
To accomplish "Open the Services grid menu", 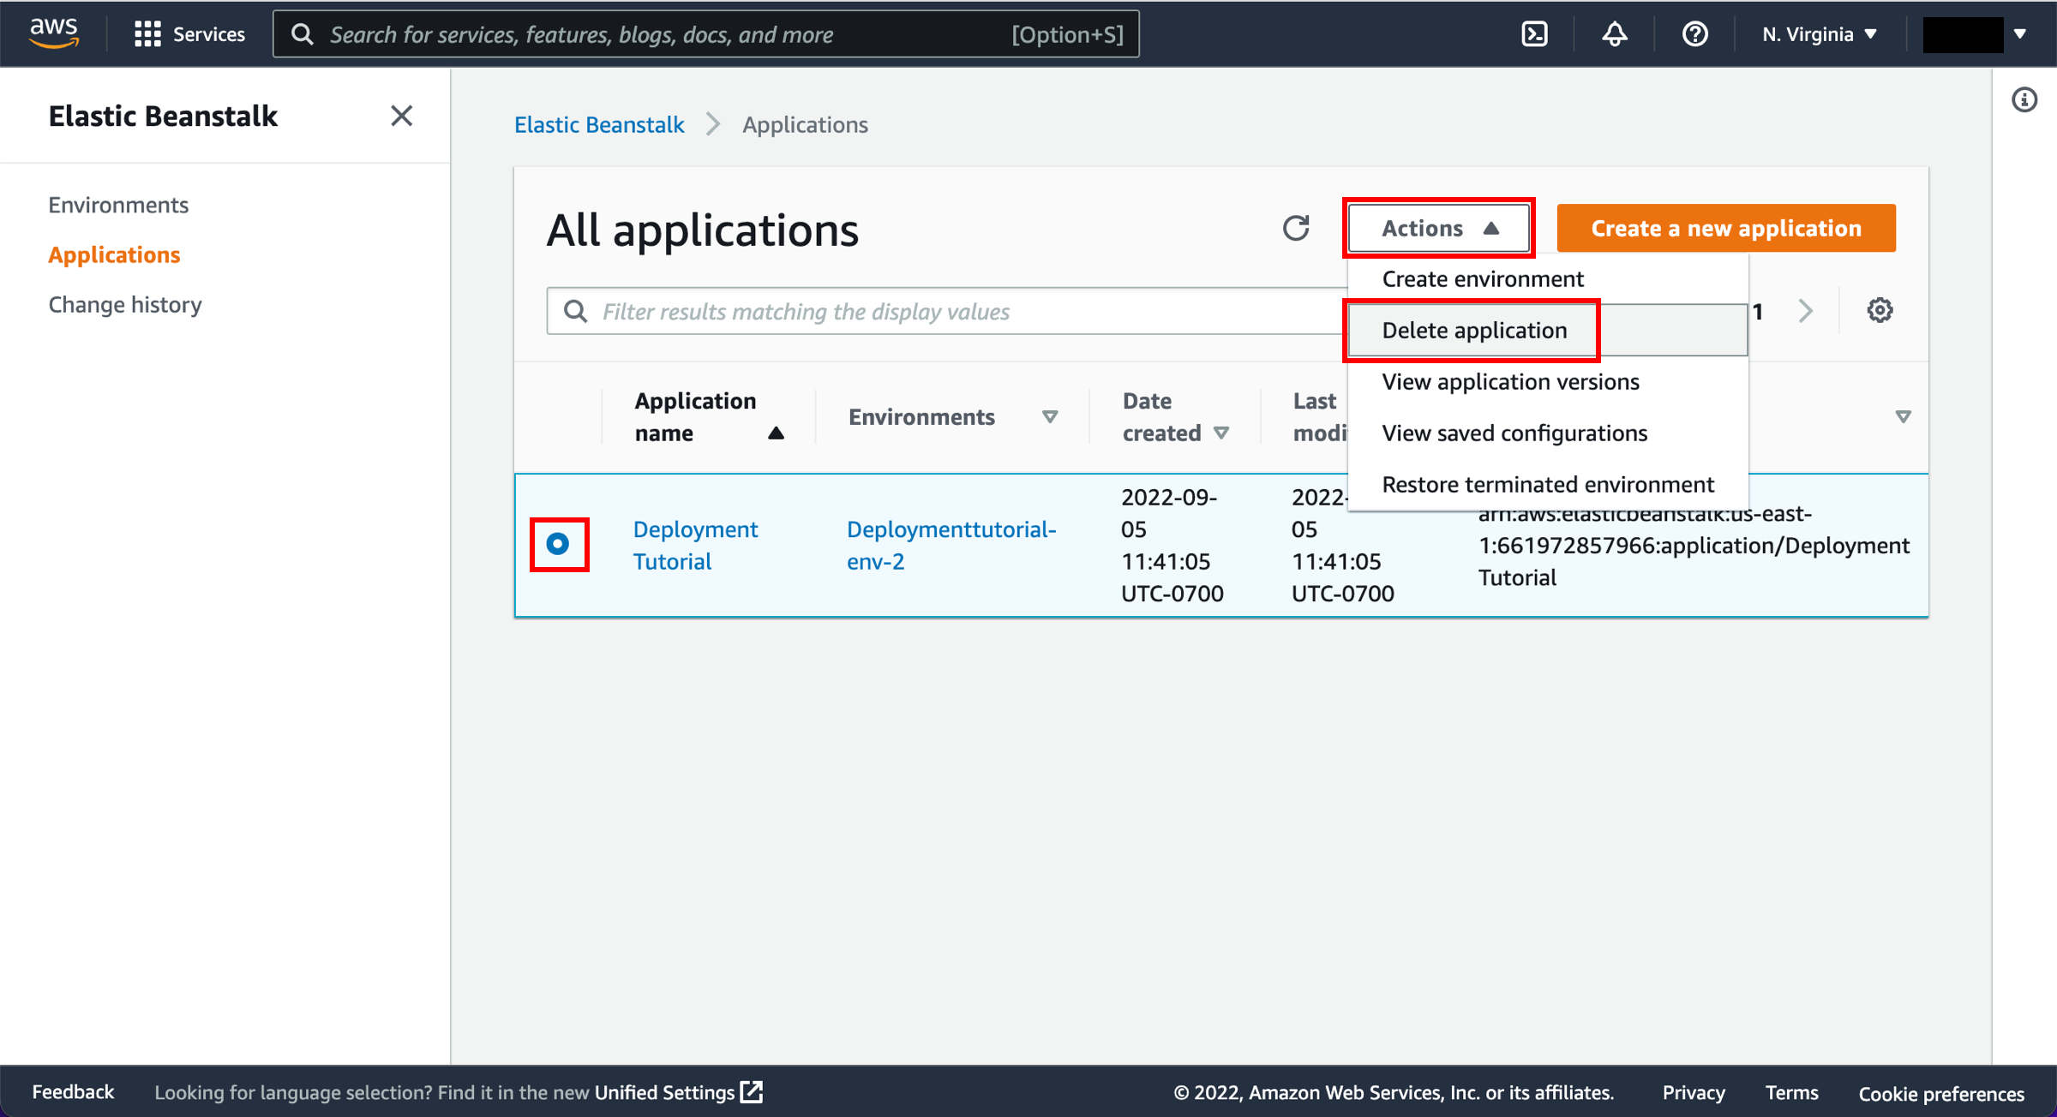I will point(189,34).
